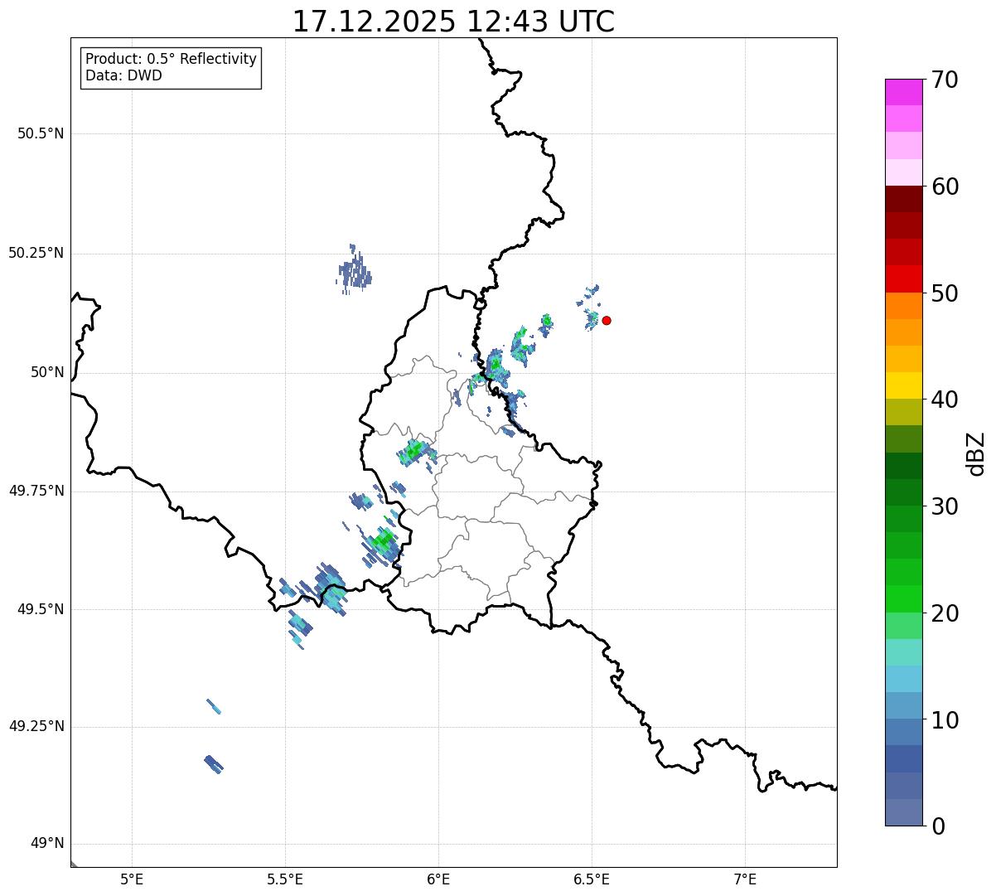996x896 pixels.
Task: Click the "70" colorbar tick label
Action: (945, 80)
